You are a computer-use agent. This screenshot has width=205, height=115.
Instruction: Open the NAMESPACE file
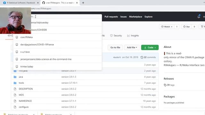tap(25, 101)
